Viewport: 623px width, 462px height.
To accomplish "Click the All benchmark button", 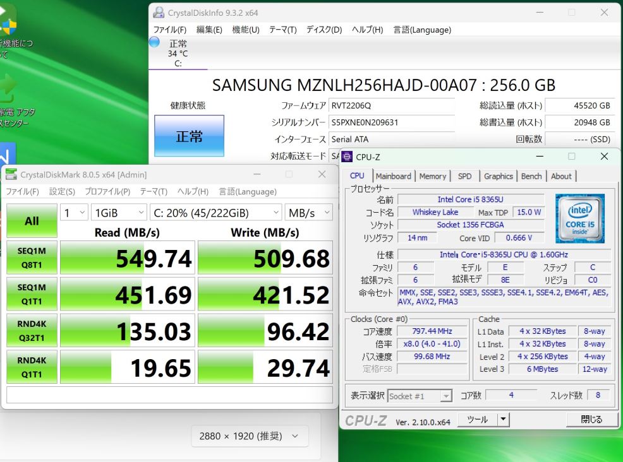I will coord(32,221).
